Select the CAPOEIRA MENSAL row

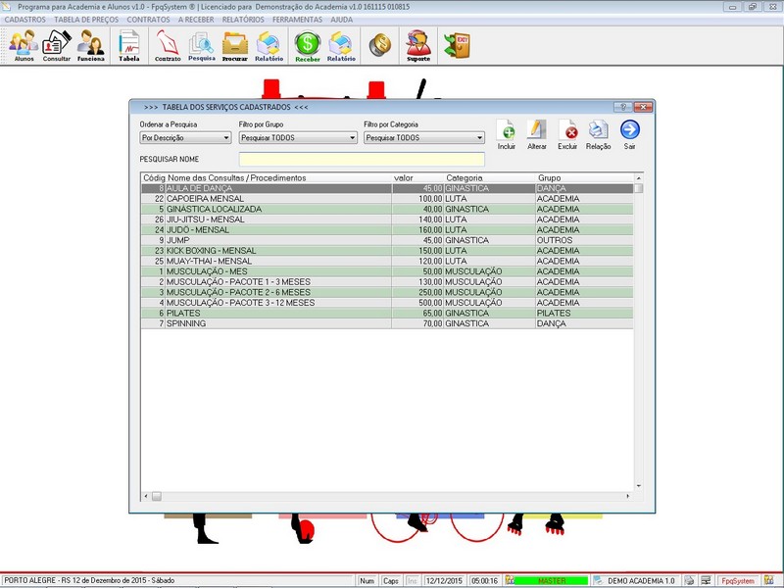click(x=294, y=198)
